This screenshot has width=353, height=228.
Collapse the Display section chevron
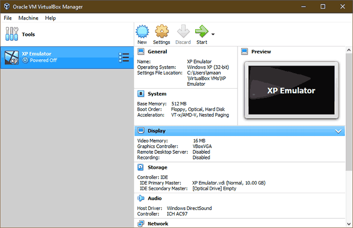(338, 131)
